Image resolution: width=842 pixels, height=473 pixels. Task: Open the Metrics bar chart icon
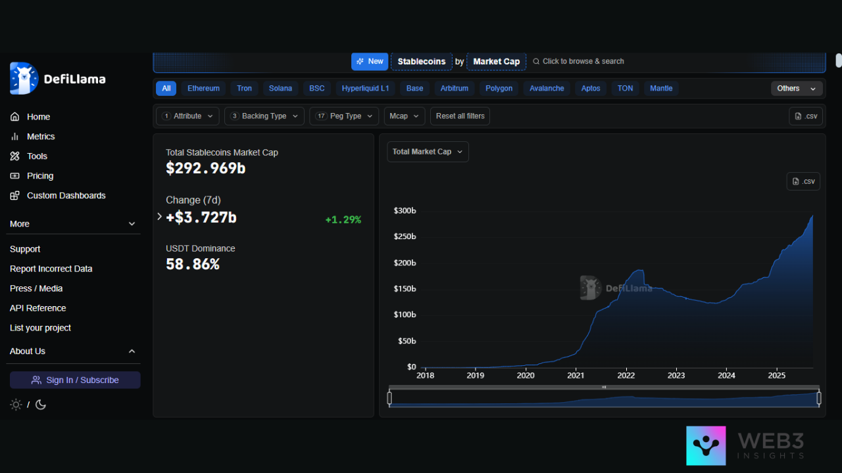[14, 137]
